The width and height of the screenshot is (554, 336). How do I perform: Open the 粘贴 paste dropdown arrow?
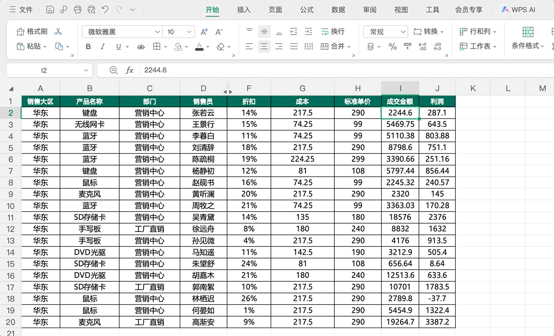(45, 46)
